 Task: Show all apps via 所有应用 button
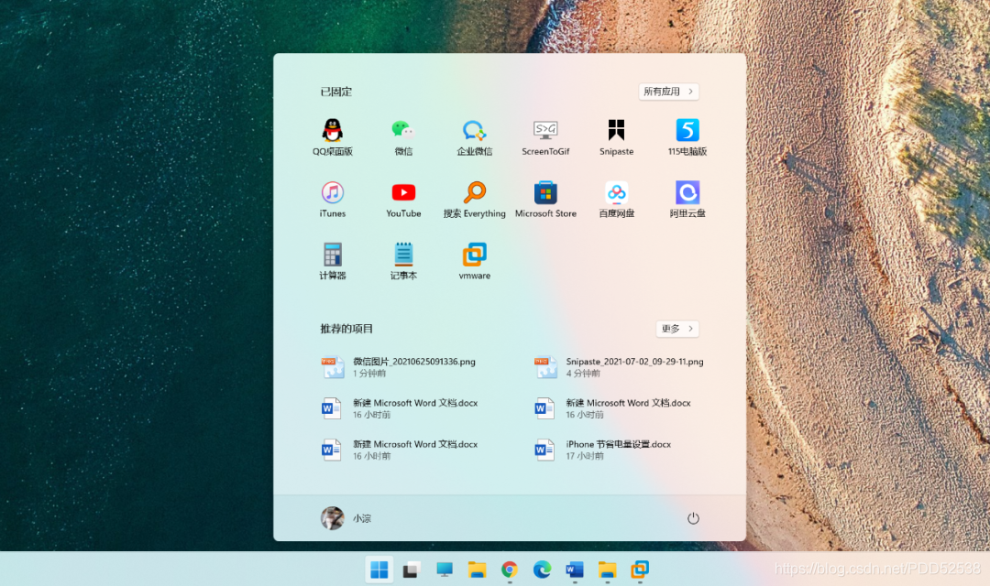click(x=668, y=92)
